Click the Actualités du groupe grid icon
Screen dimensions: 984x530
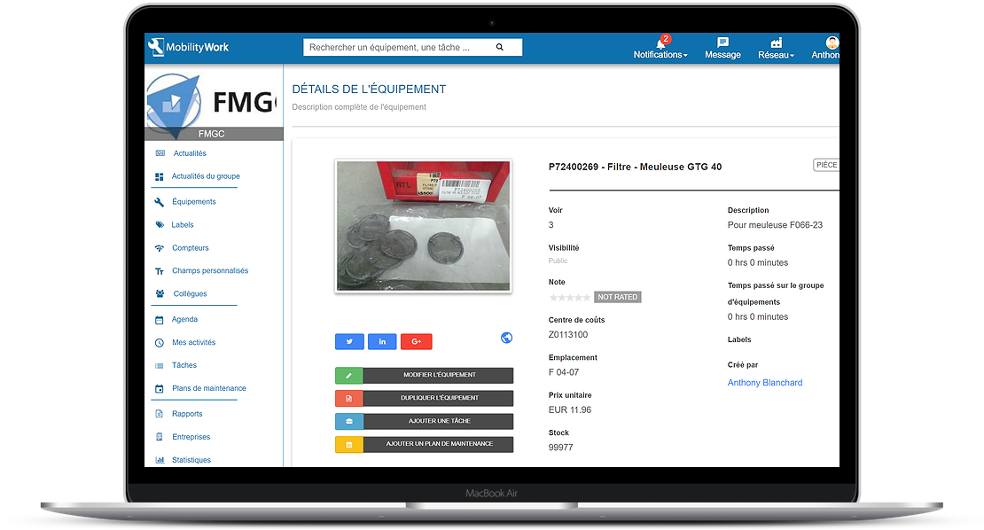click(x=160, y=177)
